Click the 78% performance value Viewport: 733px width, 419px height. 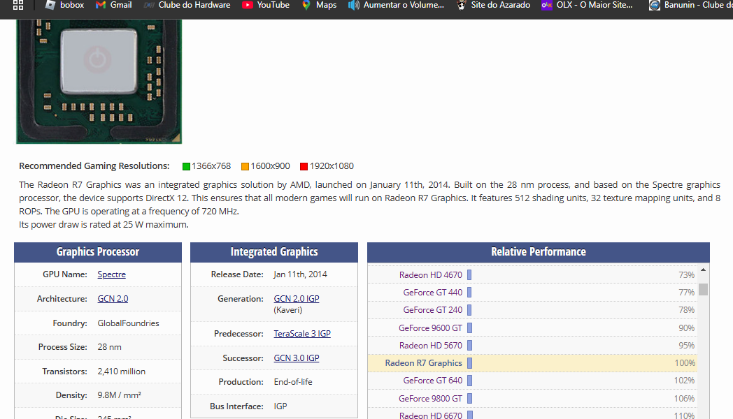[686, 310]
